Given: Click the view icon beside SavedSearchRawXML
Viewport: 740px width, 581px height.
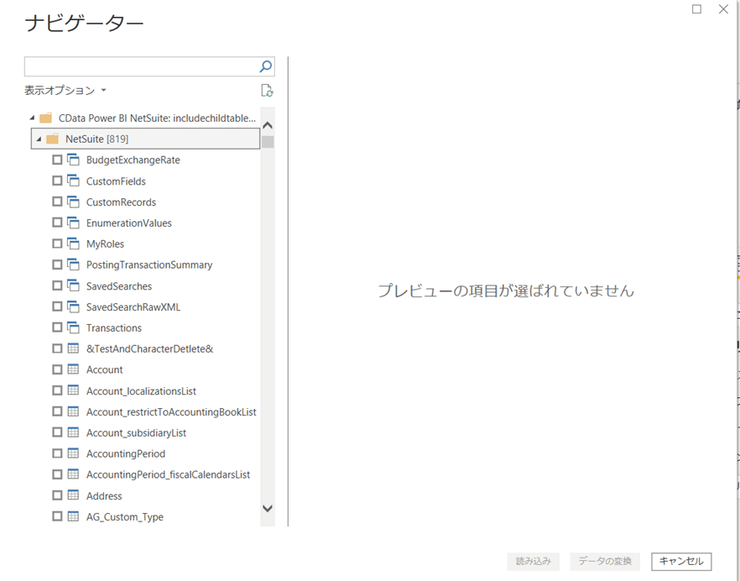Looking at the screenshot, I should 73,306.
